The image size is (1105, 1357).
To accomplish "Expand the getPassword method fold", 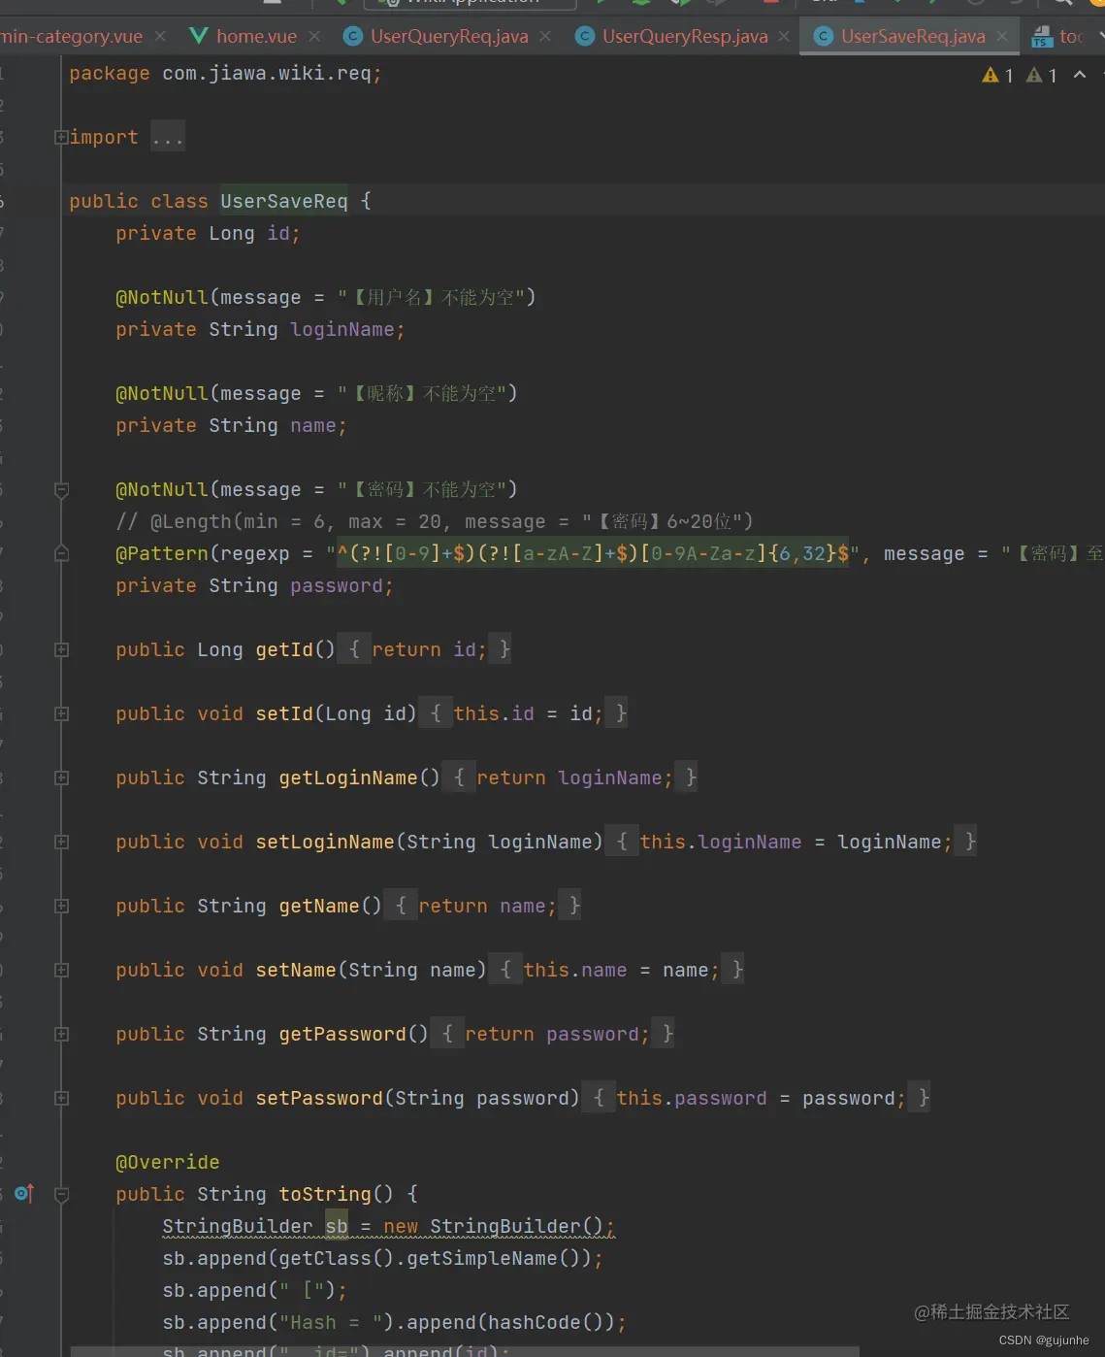I will (x=61, y=1034).
